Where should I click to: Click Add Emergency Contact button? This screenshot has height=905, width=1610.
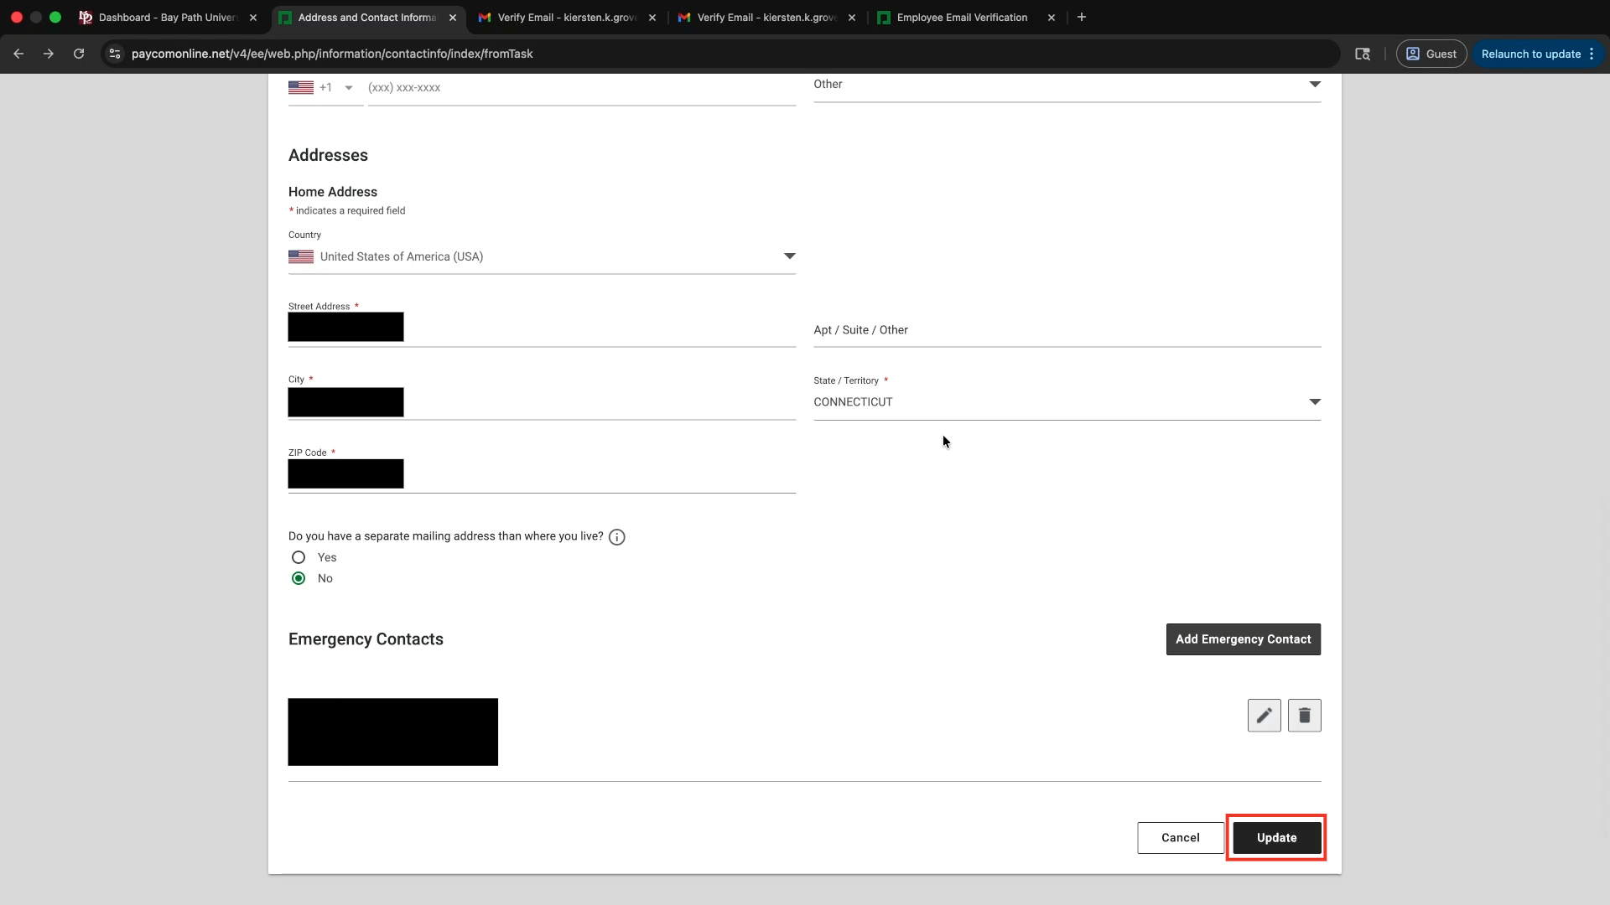pyautogui.click(x=1243, y=639)
